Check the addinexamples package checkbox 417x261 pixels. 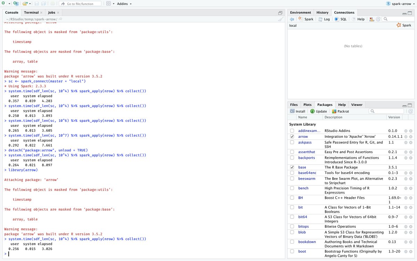pyautogui.click(x=292, y=131)
